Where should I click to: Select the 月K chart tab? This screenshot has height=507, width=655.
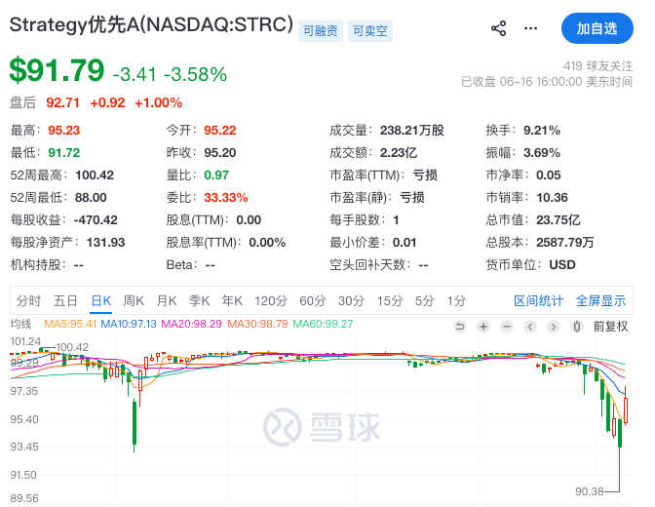[167, 300]
